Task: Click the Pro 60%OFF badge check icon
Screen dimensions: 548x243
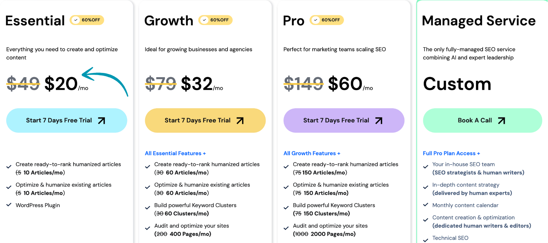Action: [315, 20]
